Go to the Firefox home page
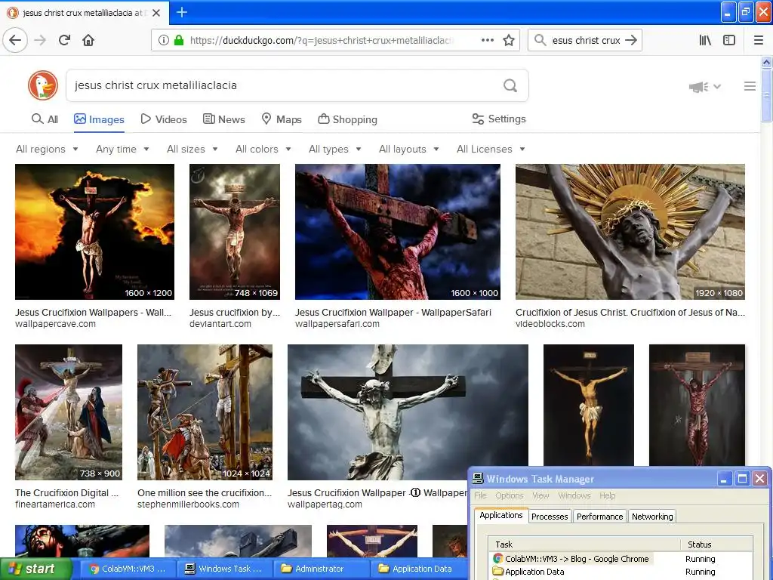 point(88,40)
